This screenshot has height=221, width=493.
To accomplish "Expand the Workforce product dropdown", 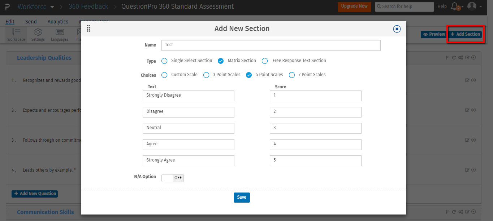I will (52, 7).
